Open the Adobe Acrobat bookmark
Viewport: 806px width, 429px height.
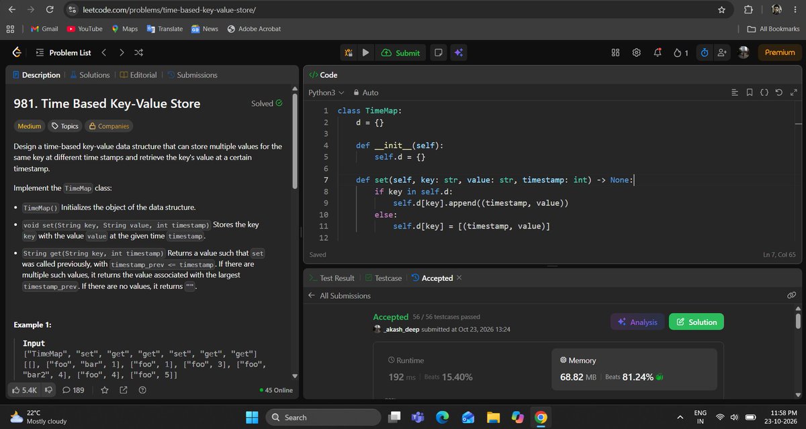click(254, 29)
